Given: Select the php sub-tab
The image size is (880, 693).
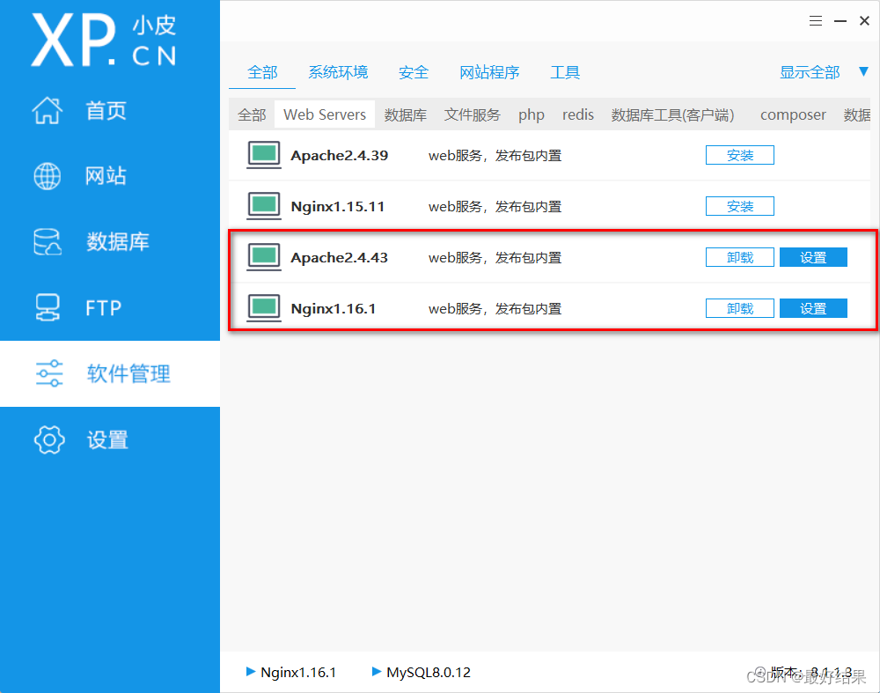Looking at the screenshot, I should coord(531,115).
